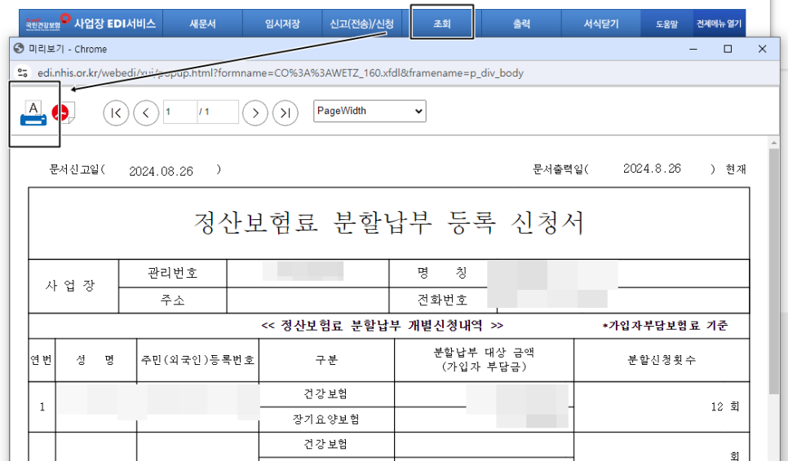Maximize the 미리보기 Chrome window
Screen dimensions: 788x461
tap(727, 49)
